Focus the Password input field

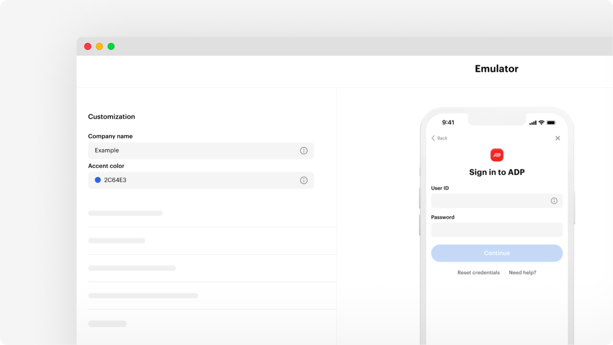coord(496,230)
